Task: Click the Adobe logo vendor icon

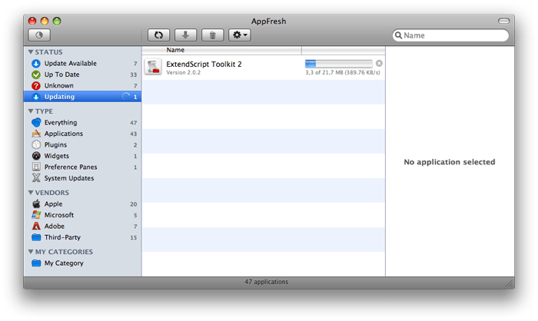Action: (x=36, y=226)
